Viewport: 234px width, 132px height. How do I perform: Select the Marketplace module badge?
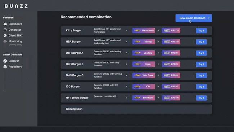[x=144, y=31]
